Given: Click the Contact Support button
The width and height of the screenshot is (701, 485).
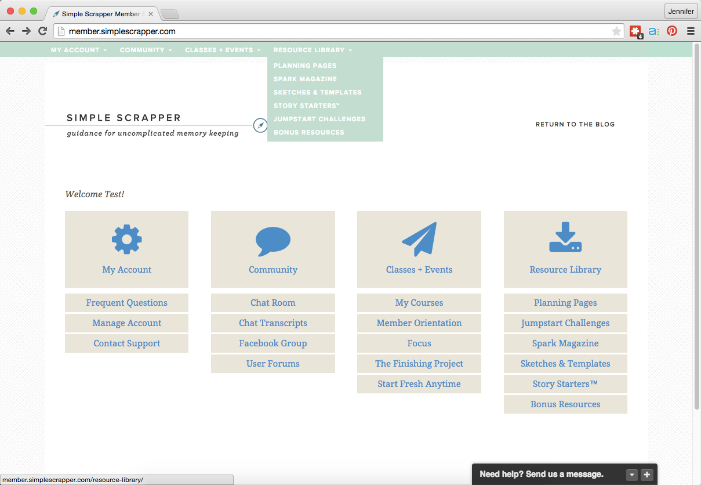Looking at the screenshot, I should pyautogui.click(x=126, y=343).
